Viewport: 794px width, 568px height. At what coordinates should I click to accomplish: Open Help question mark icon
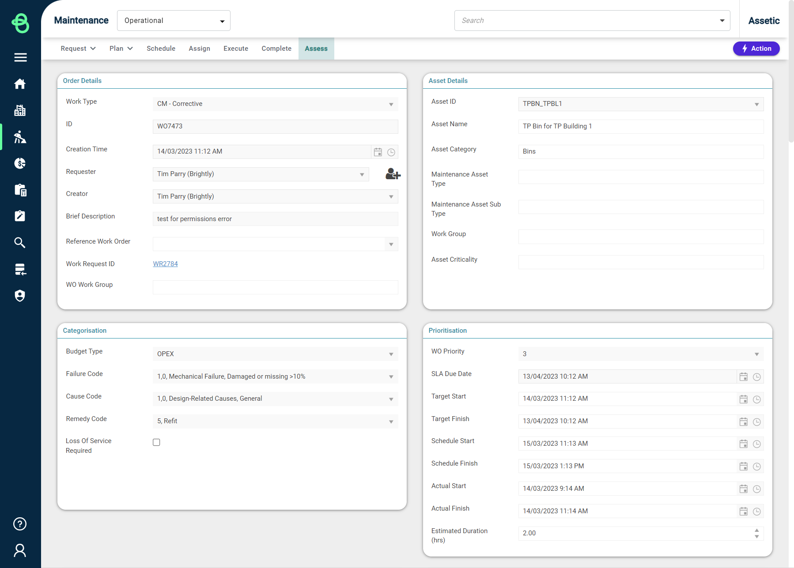tap(20, 524)
